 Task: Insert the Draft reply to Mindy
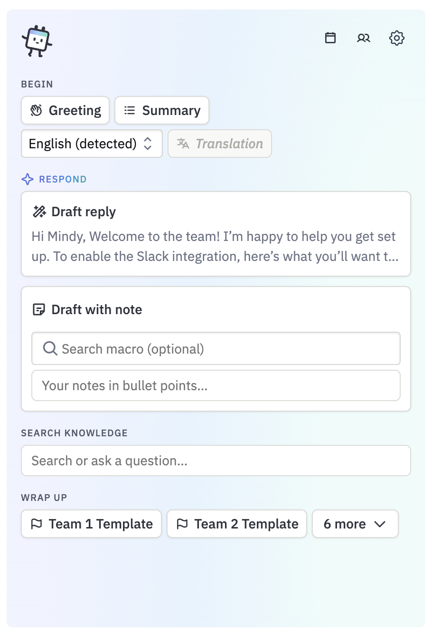click(216, 234)
